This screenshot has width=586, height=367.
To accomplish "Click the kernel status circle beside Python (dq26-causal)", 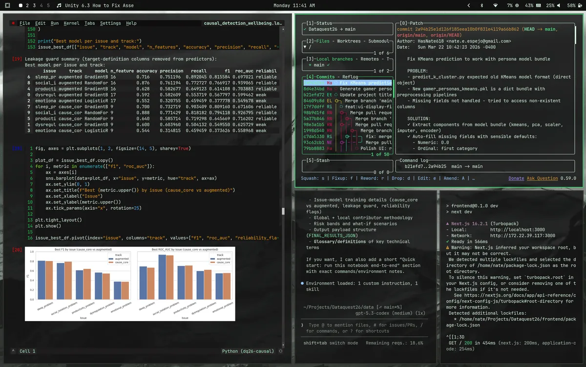I will click(x=281, y=351).
